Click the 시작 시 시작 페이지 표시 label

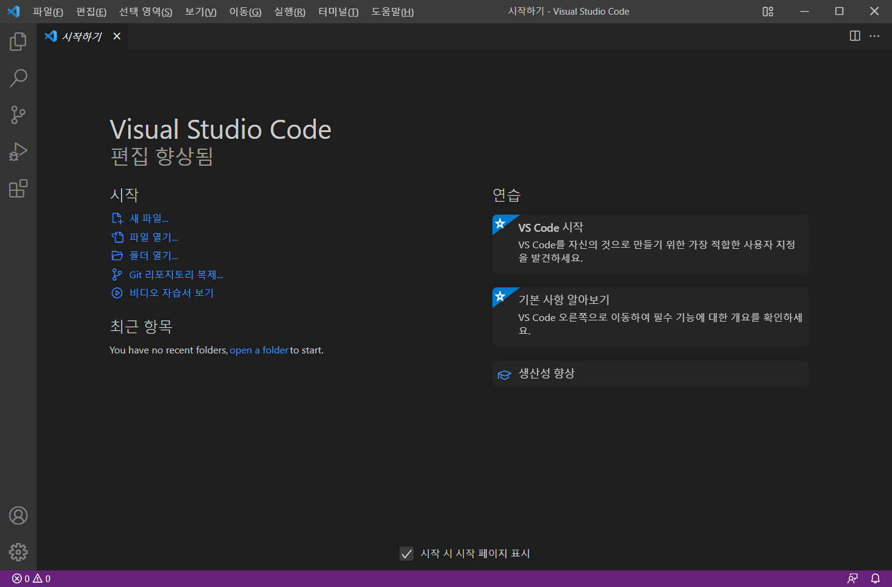point(475,553)
